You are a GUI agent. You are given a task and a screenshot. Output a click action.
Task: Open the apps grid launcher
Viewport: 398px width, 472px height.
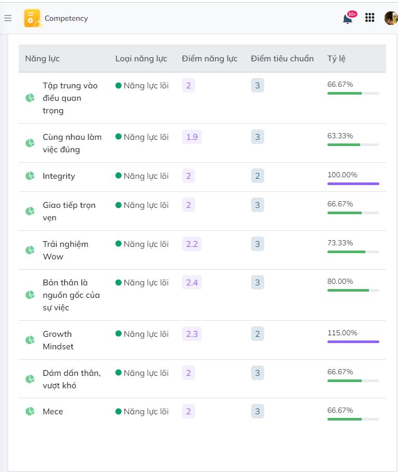click(369, 18)
